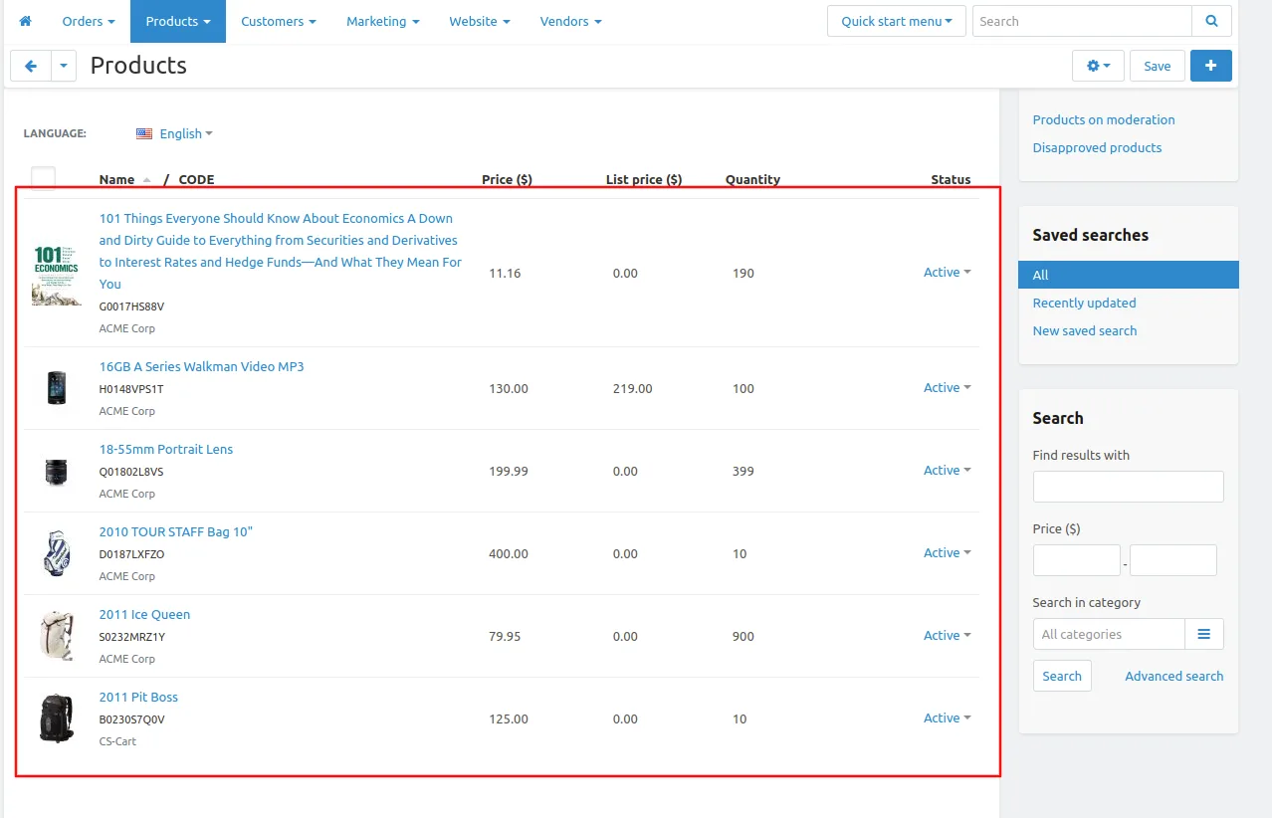This screenshot has height=818, width=1272.
Task: Click the US flag language icon
Action: [144, 133]
